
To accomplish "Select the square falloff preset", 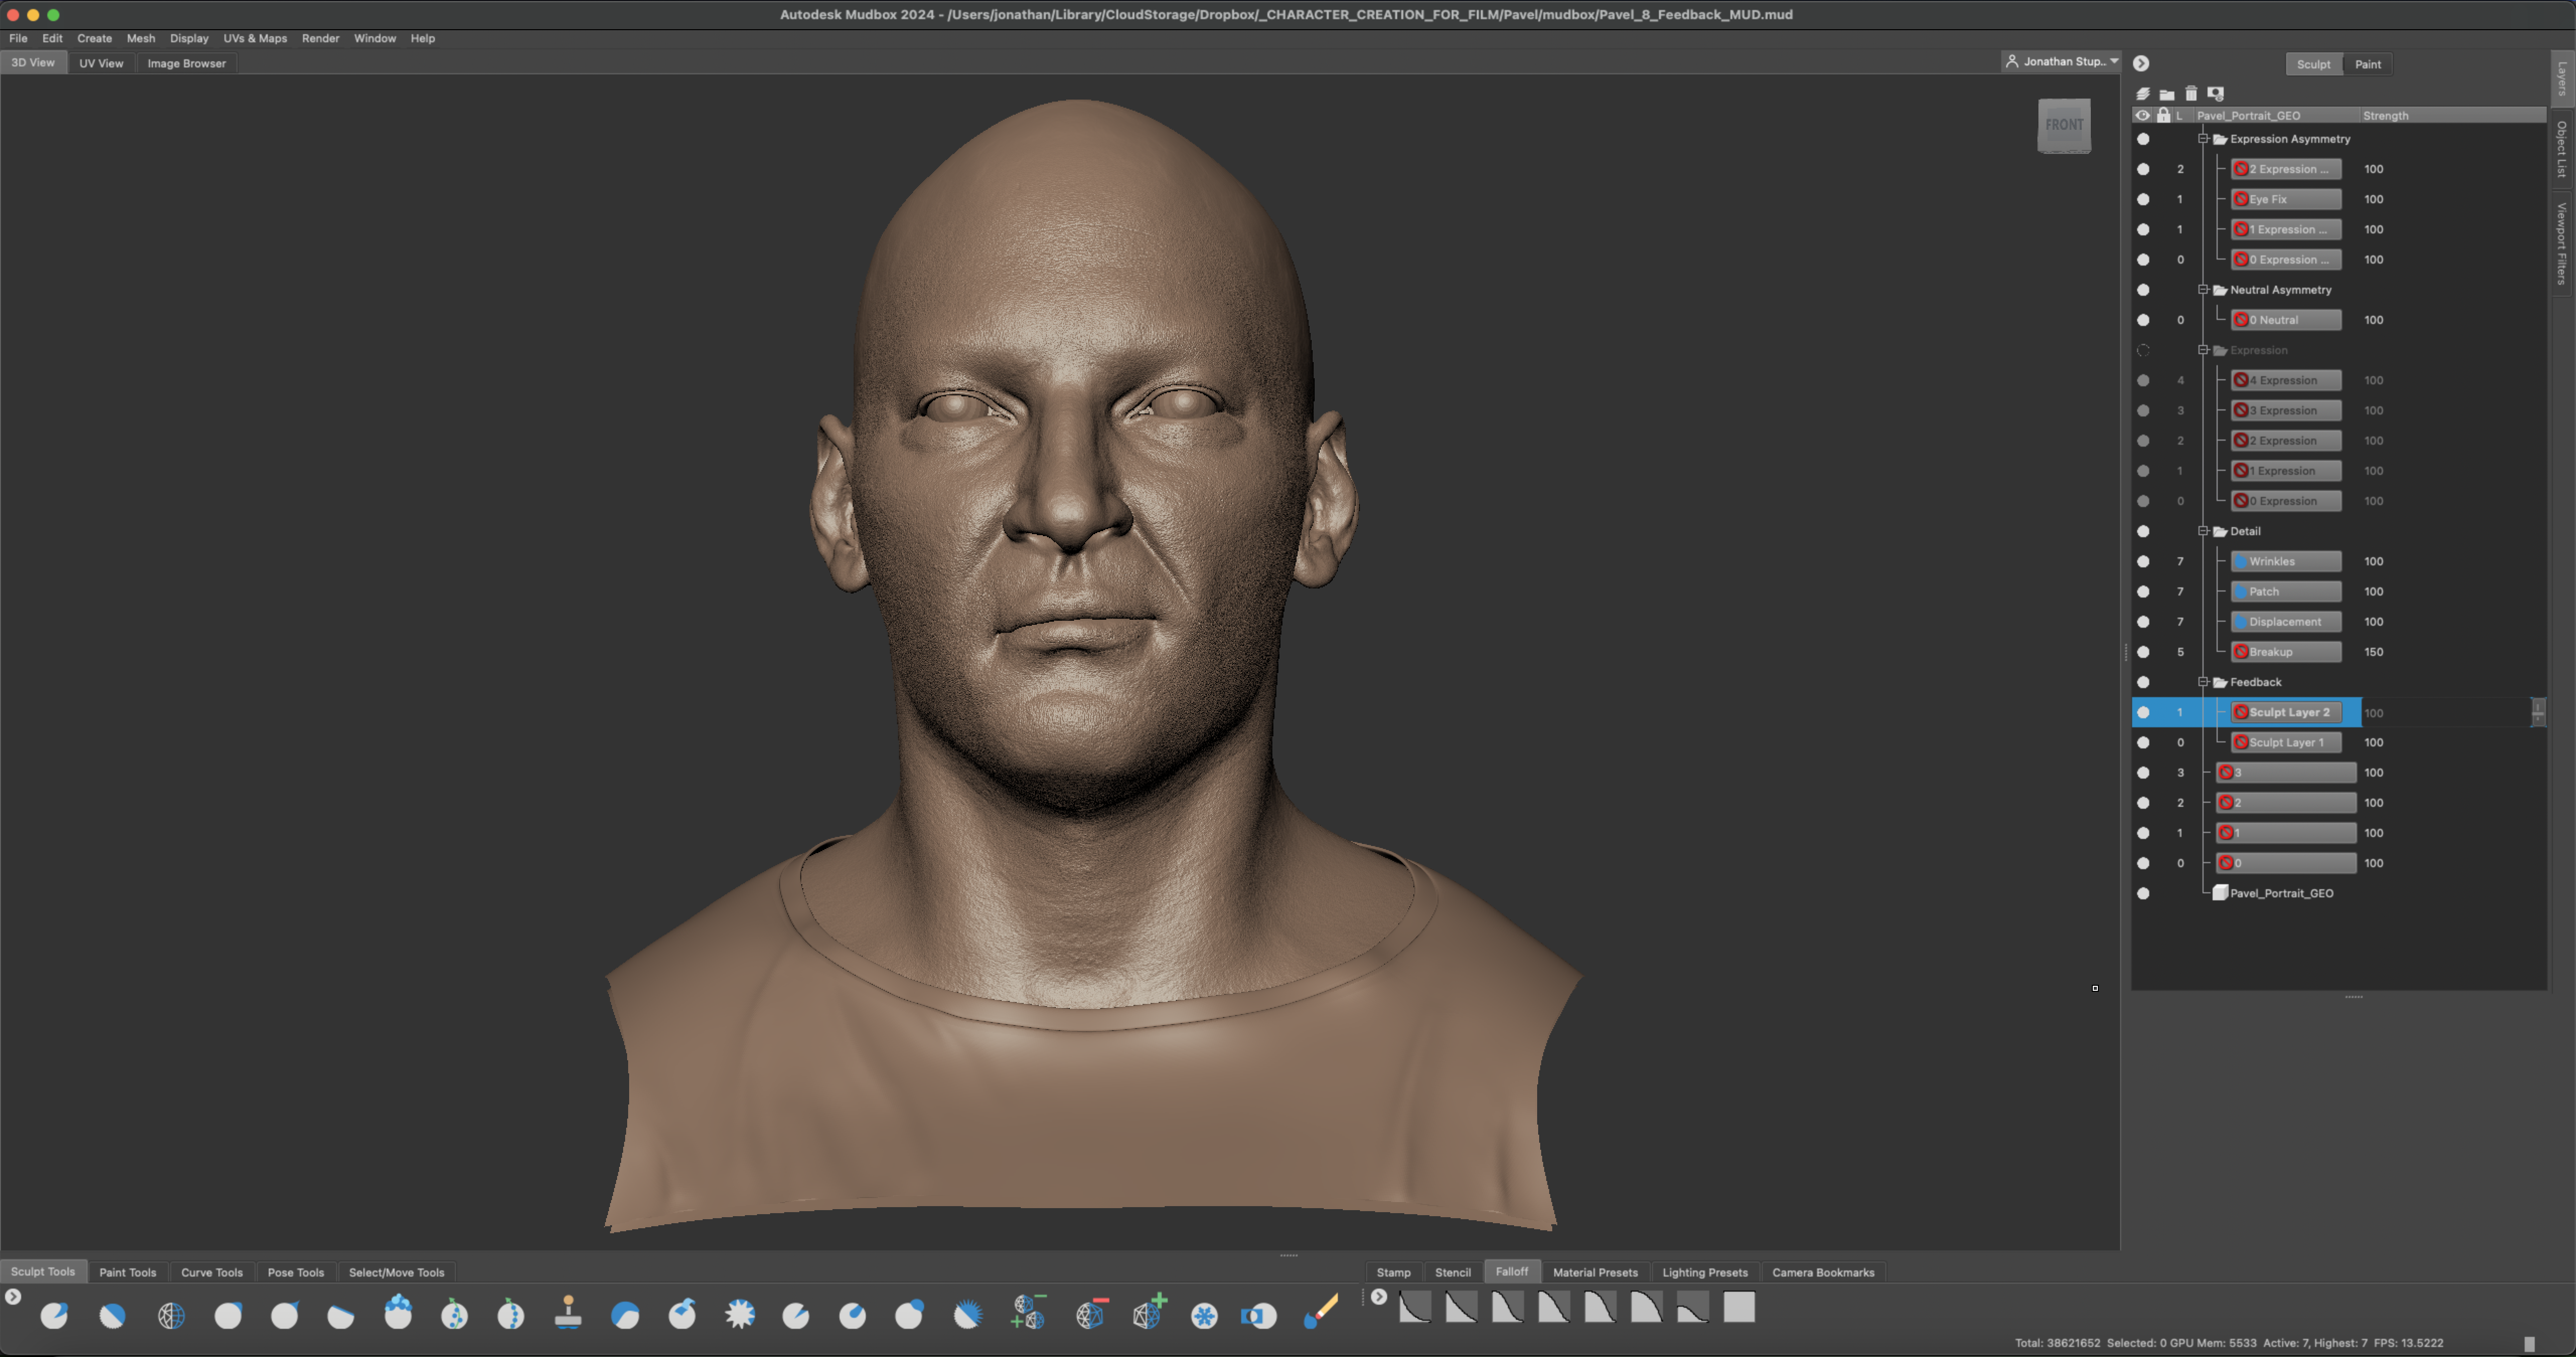I will pyautogui.click(x=1739, y=1307).
